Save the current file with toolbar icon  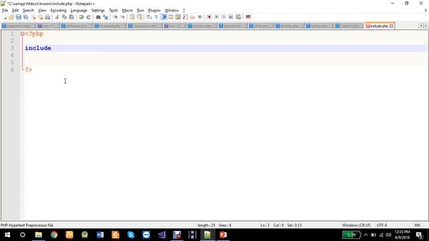18,17
